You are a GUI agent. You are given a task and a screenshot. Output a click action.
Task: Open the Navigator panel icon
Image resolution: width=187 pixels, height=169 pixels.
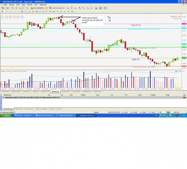pyautogui.click(x=20, y=8)
